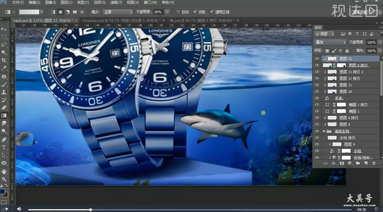
Task: Select the Hand tool
Action: tap(4, 171)
